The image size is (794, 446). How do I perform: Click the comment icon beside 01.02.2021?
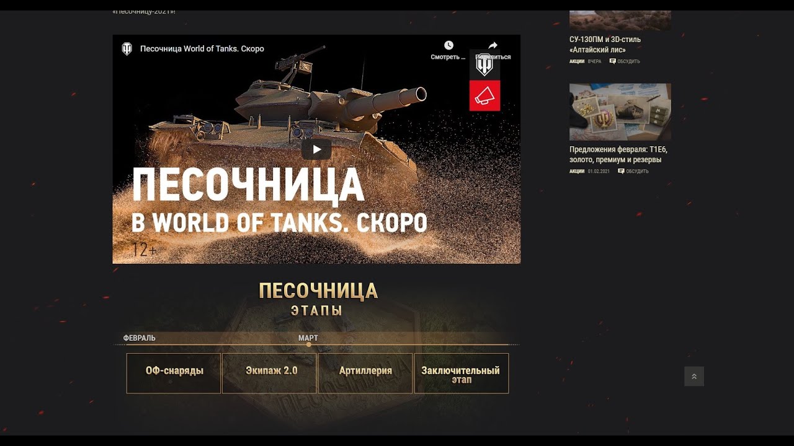tap(621, 172)
